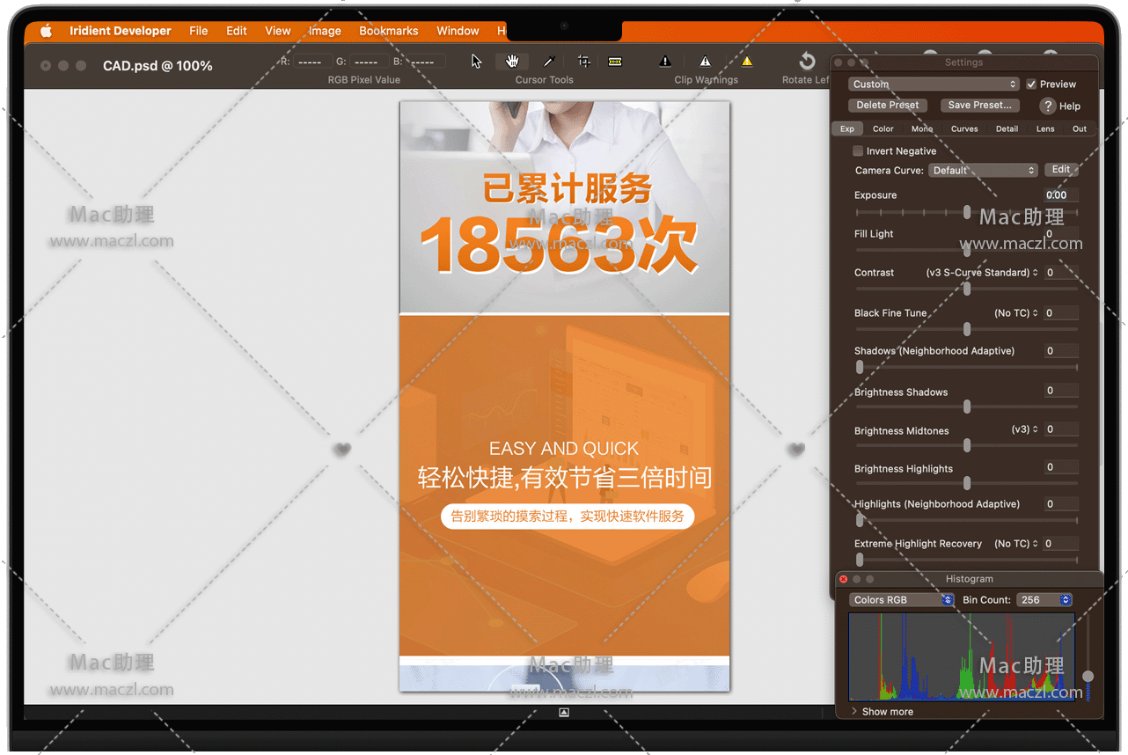The height and width of the screenshot is (755, 1128).
Task: Click the Exposure slider handle
Action: (967, 212)
